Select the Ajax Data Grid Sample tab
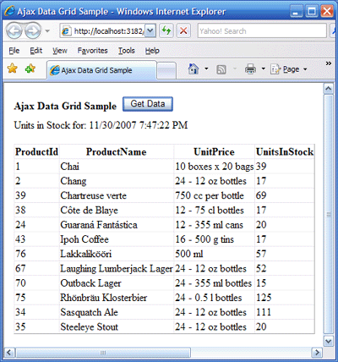The image size is (338, 362). pos(101,70)
